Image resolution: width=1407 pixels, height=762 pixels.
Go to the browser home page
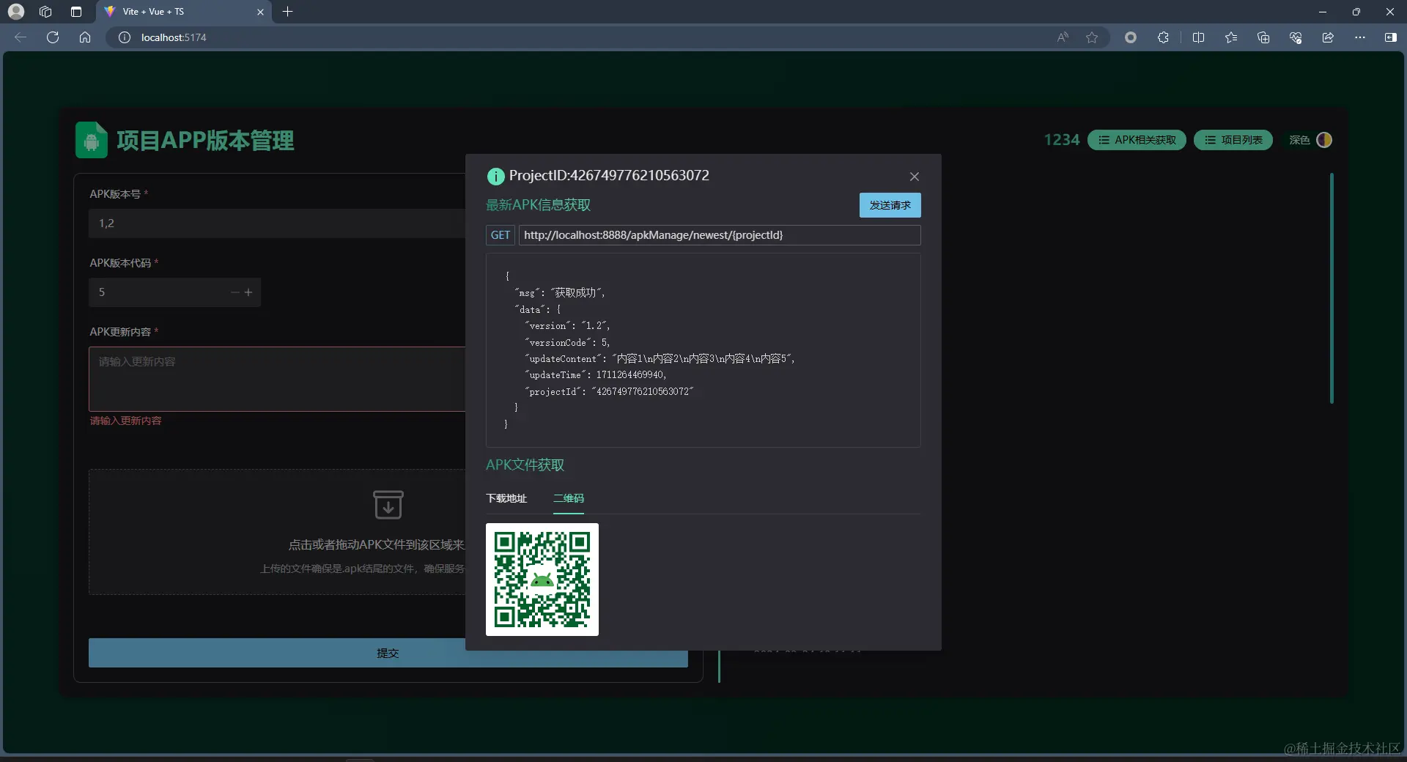click(x=85, y=37)
